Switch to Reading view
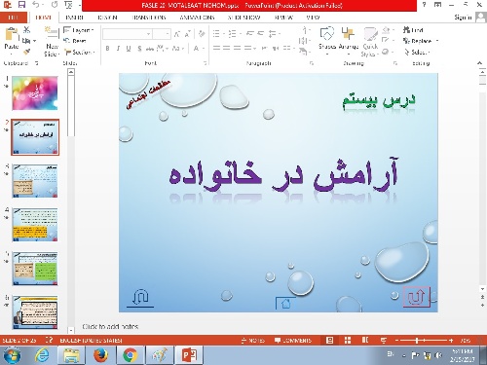Viewport: 487px width, 365px height. coord(365,340)
